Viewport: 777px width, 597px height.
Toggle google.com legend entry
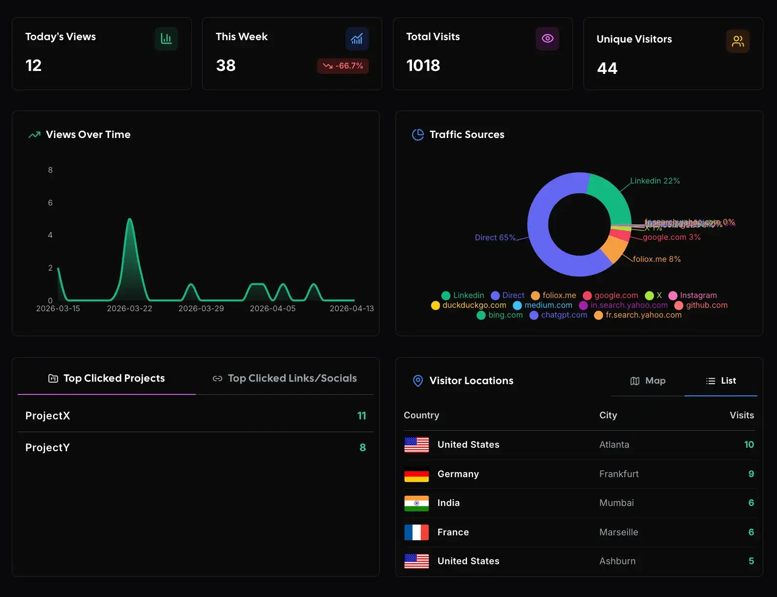coord(611,296)
